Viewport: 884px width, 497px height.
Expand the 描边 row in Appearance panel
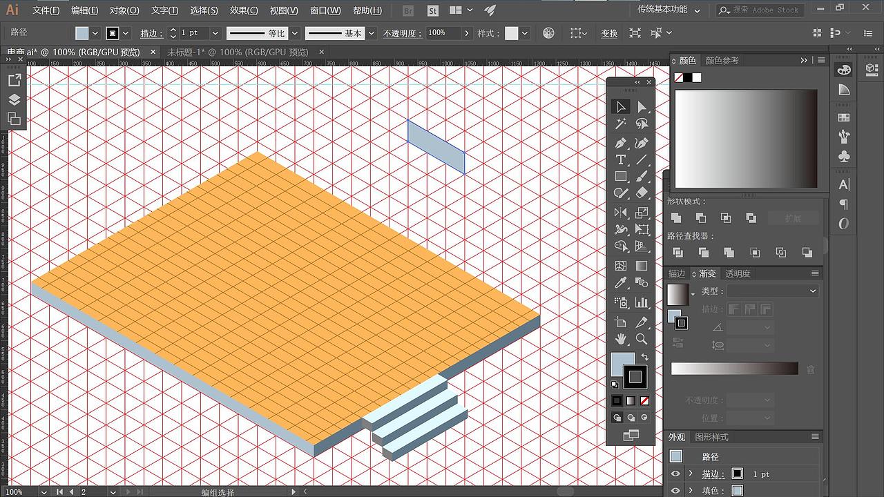coord(691,474)
